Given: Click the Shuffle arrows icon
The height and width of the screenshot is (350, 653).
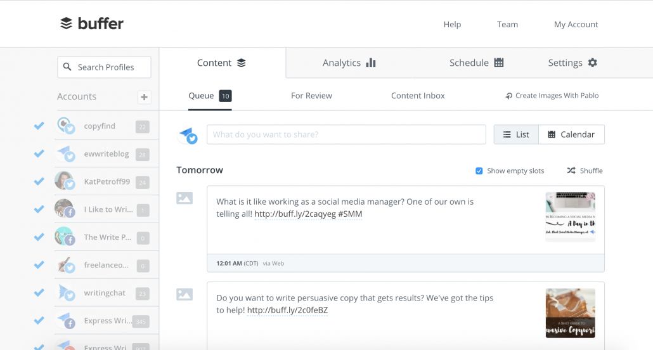Looking at the screenshot, I should click(571, 171).
